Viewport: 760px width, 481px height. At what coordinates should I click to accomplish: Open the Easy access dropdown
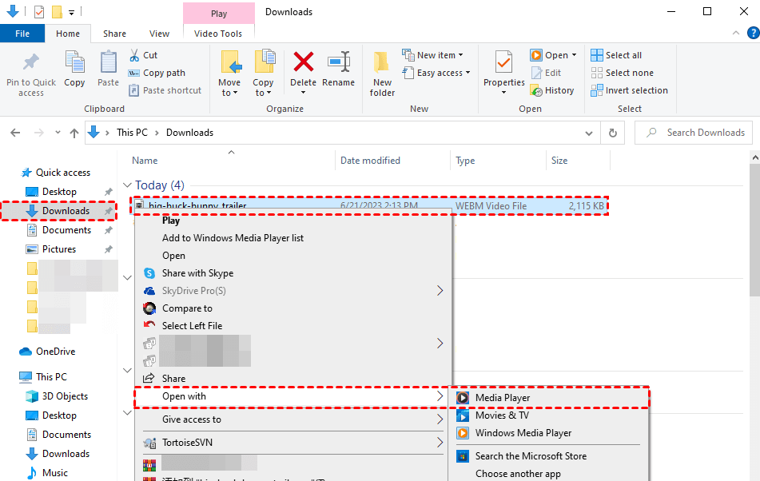(436, 73)
